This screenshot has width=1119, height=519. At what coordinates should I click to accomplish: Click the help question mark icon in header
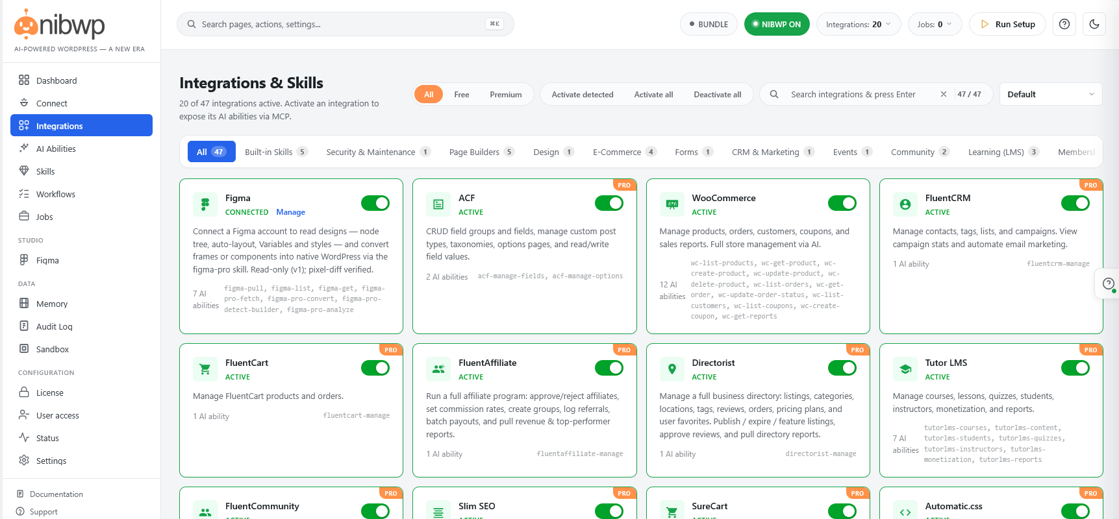(1064, 24)
